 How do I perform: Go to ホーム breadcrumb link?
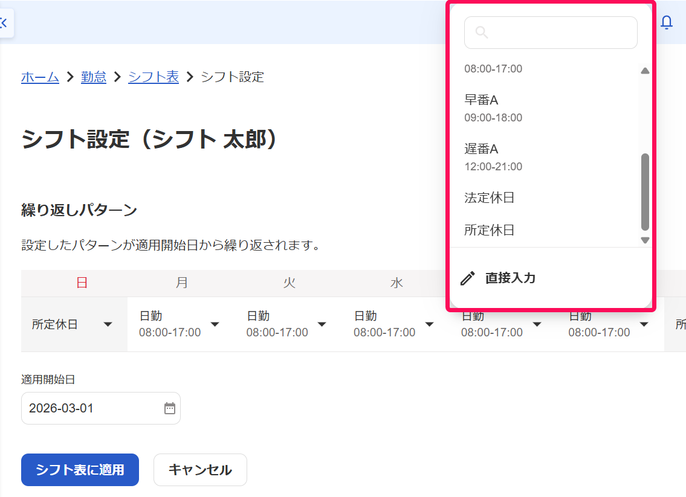click(40, 77)
